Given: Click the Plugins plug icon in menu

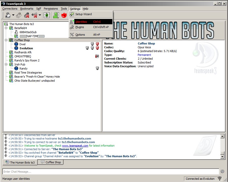Looking at the screenshot, I should (72, 27).
